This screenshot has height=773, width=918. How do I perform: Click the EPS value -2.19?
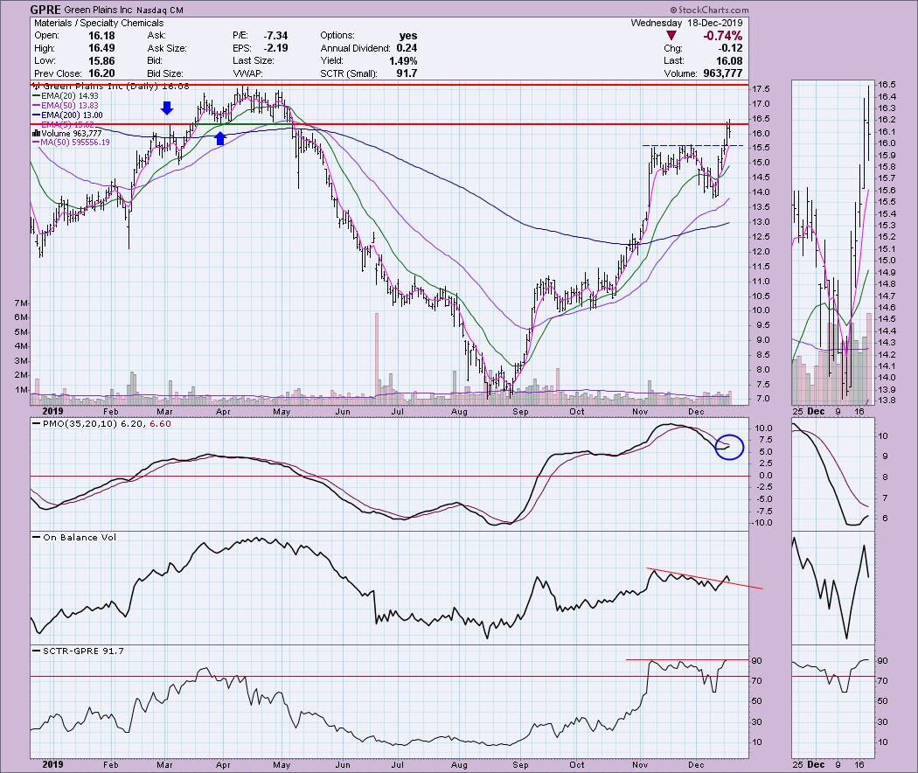(275, 48)
